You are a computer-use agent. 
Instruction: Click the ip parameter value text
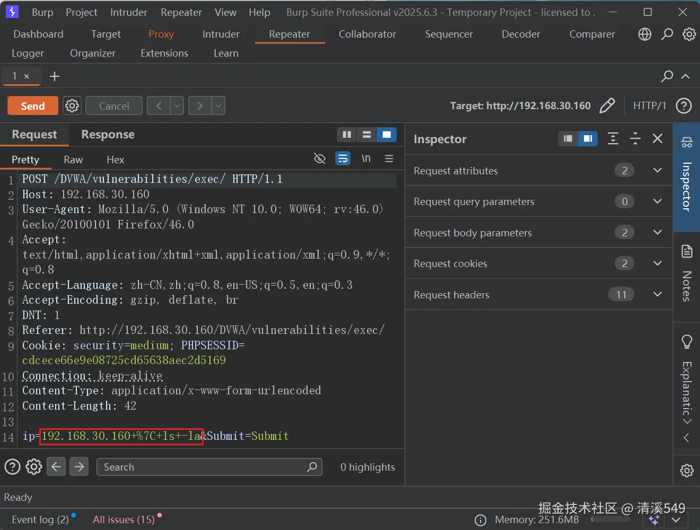coord(121,436)
